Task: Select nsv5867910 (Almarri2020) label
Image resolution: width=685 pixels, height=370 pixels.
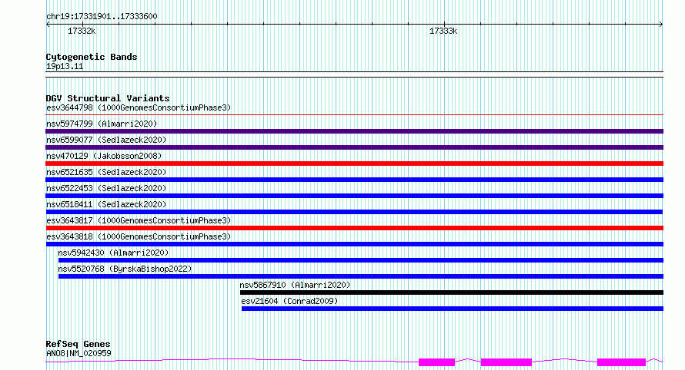Action: (295, 285)
